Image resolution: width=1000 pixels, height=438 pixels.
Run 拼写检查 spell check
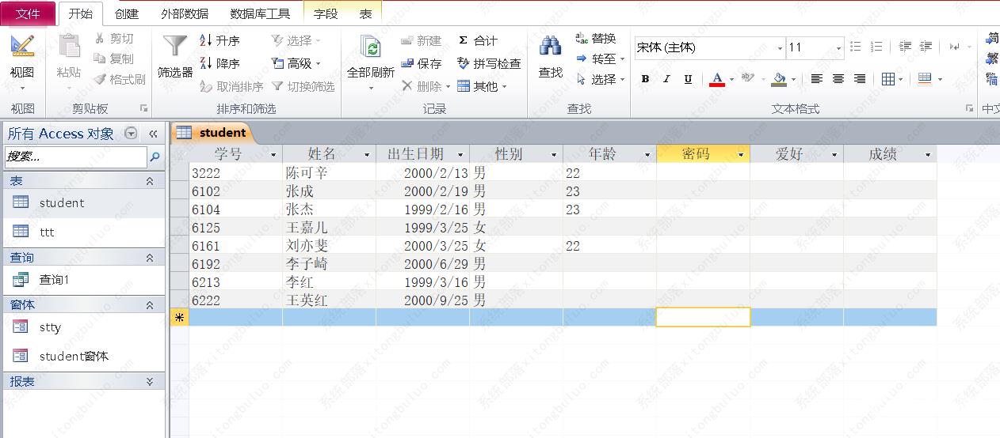[x=489, y=63]
